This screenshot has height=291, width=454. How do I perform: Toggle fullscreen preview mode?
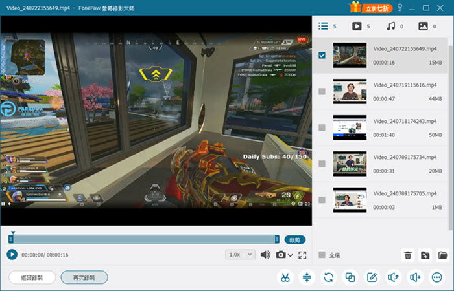pyautogui.click(x=302, y=255)
